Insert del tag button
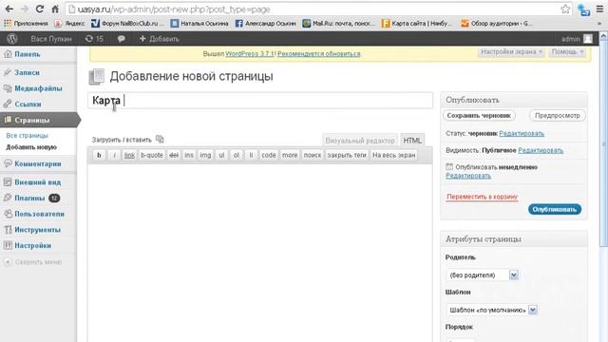This screenshot has width=608, height=342. pos(174,155)
